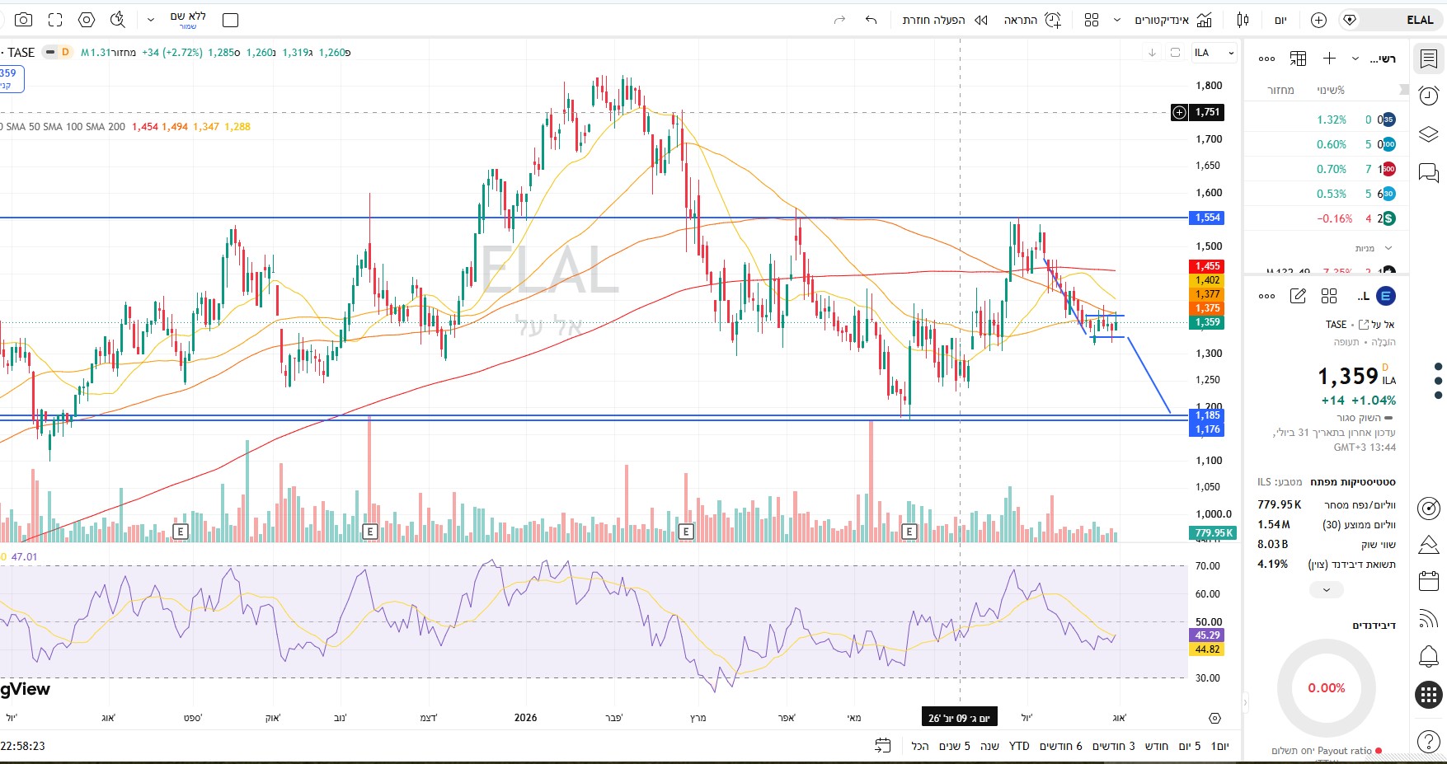Select the 1יום date range
The height and width of the screenshot is (764, 1447).
(1219, 746)
